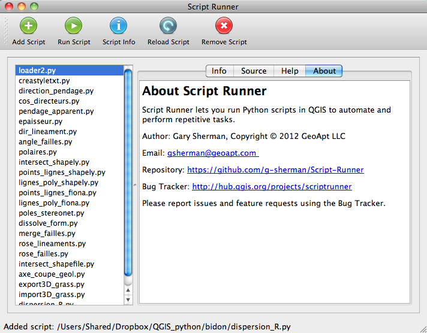
Task: Click the splitter handle between panels
Action: click(135, 186)
